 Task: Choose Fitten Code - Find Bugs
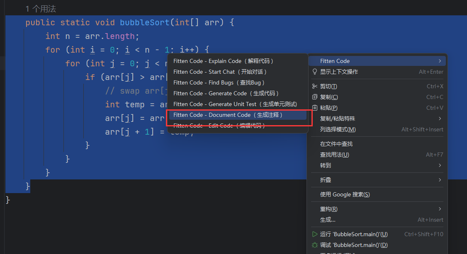(238, 82)
